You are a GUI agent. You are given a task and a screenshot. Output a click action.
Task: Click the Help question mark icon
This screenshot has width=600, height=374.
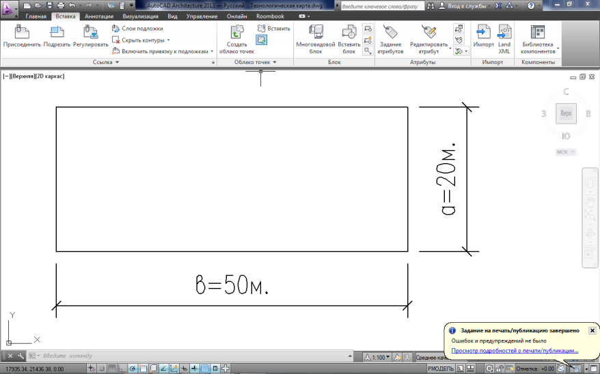coord(531,5)
